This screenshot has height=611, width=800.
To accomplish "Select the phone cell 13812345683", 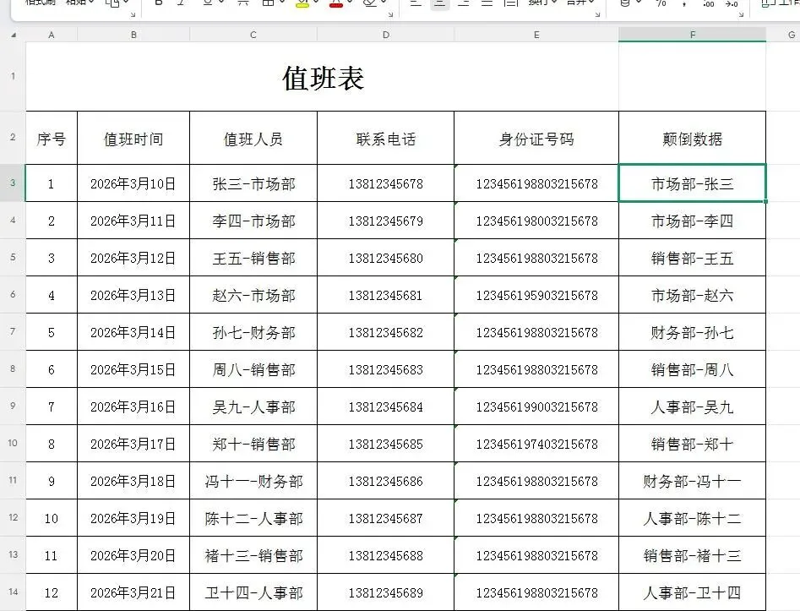I will [x=386, y=369].
